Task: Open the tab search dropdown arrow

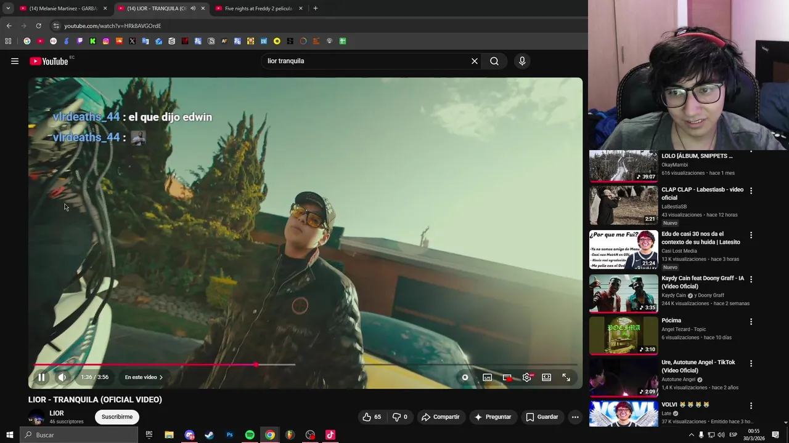Action: pos(7,8)
